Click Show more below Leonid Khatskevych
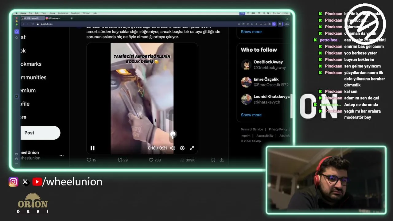Viewport: 393px width, 221px height. pyautogui.click(x=251, y=115)
